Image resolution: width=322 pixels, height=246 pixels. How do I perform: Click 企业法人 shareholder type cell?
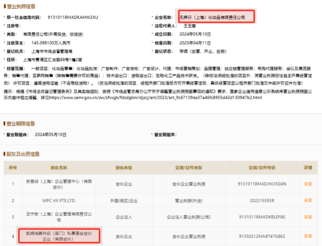click(124, 217)
